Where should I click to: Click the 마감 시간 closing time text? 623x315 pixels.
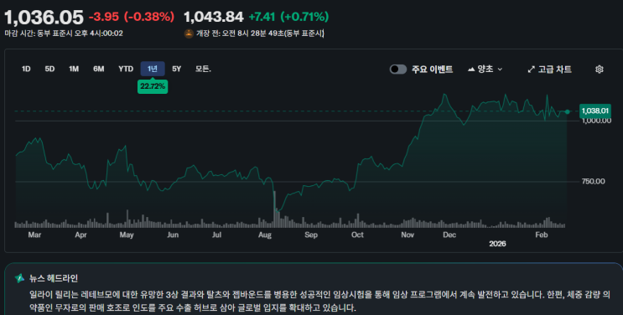[x=64, y=34]
